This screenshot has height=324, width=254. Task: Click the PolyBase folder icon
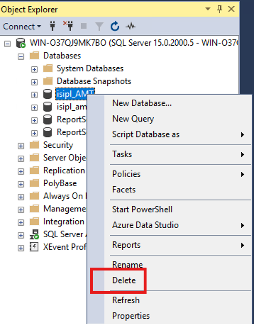tap(34, 183)
